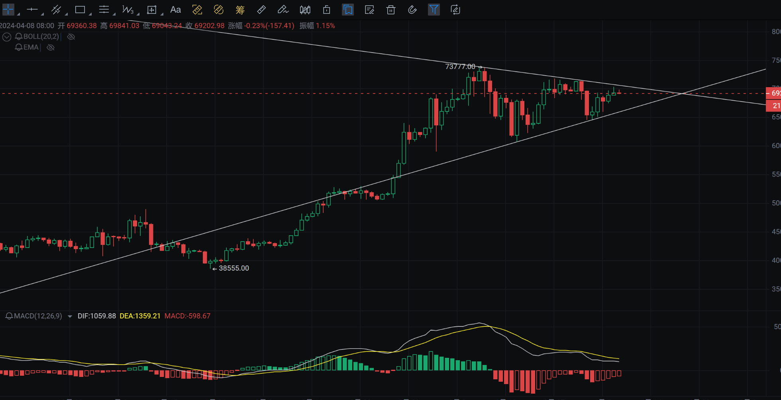Click the date text 2024-04-08 08:00
This screenshot has width=781, height=400.
coord(27,26)
